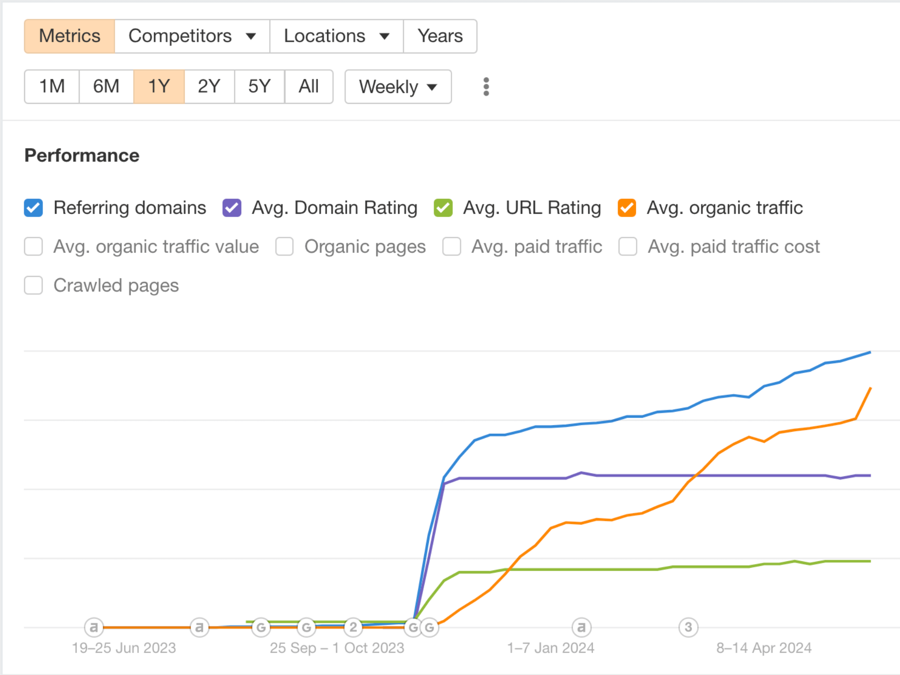This screenshot has width=900, height=675.
Task: Click the first 'a' marker near June 2023
Action: [x=94, y=627]
